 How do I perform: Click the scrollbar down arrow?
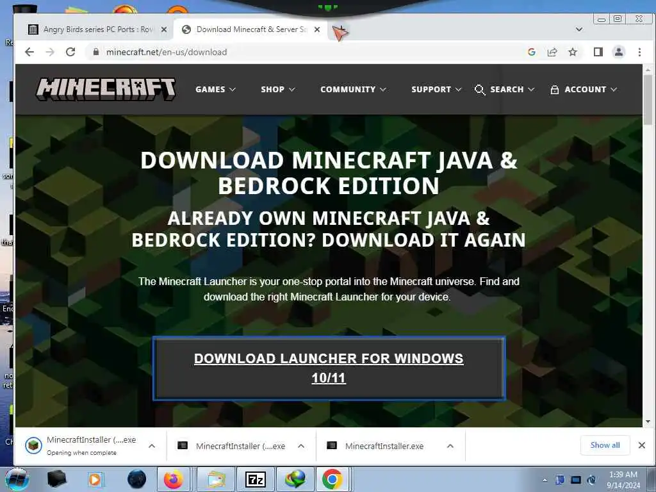tap(648, 422)
